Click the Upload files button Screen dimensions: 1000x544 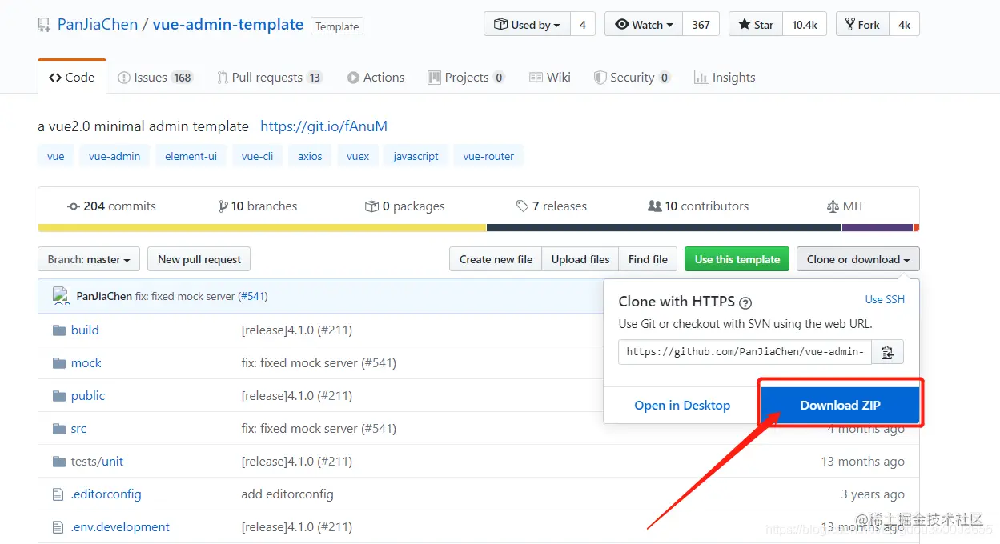click(x=580, y=259)
